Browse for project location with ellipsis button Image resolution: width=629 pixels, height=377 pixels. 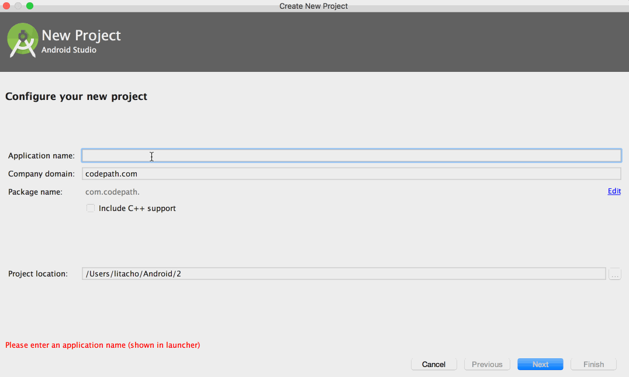click(615, 274)
